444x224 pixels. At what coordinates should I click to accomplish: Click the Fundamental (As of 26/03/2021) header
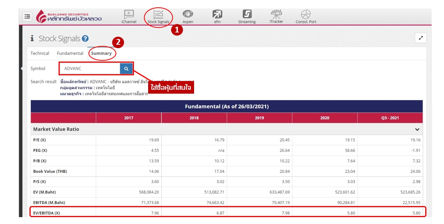pyautogui.click(x=227, y=107)
